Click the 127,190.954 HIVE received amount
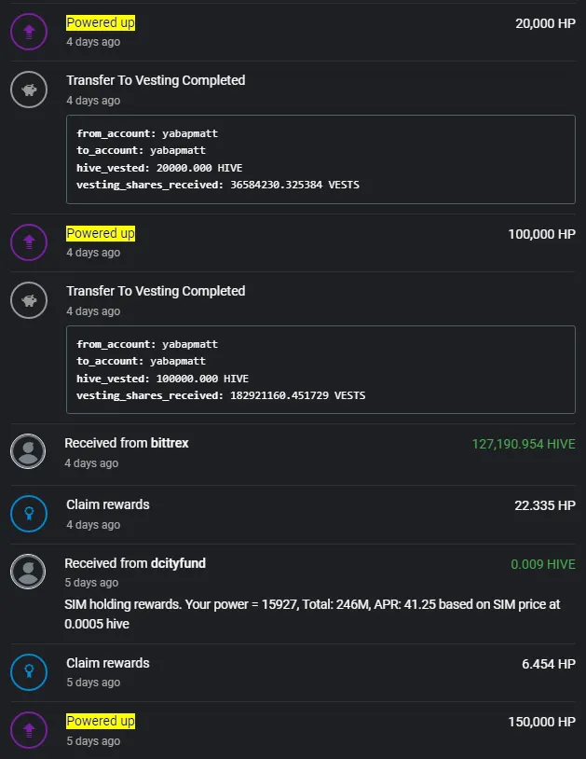This screenshot has height=759, width=586. pos(524,444)
